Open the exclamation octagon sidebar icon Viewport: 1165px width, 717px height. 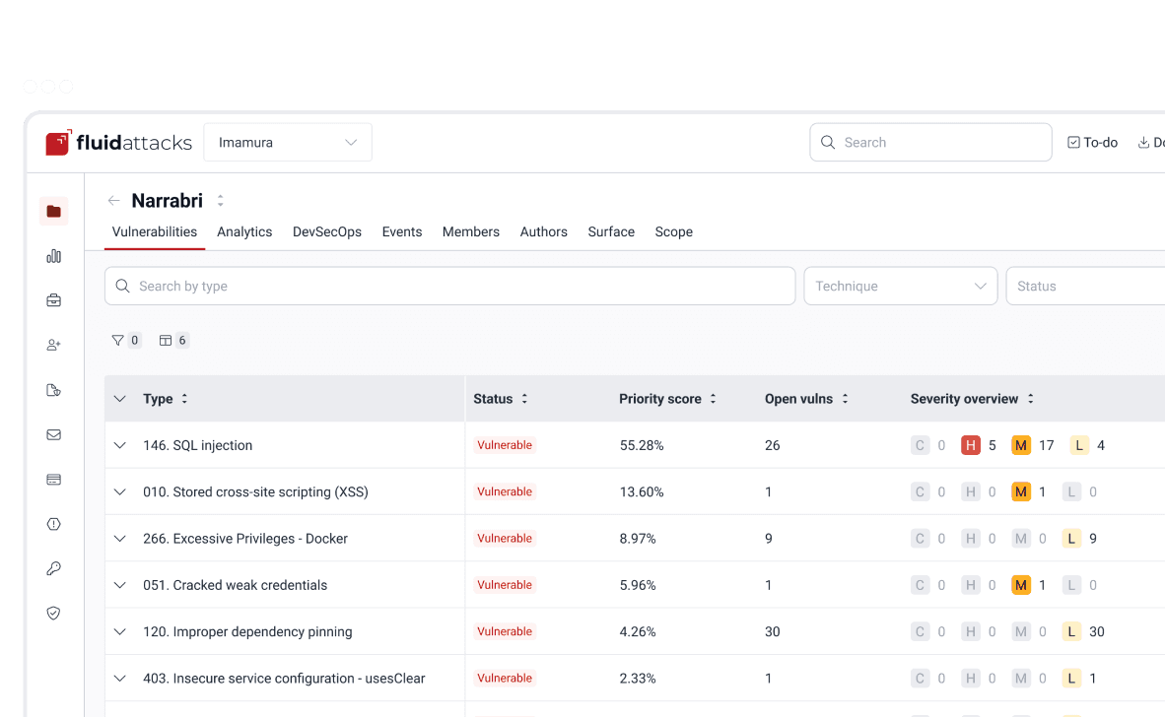[53, 524]
